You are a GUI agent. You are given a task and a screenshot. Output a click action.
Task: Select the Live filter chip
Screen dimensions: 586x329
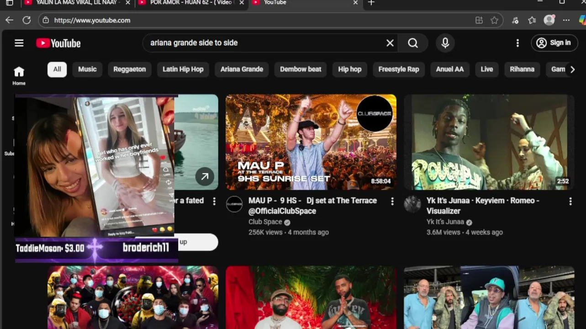tap(486, 69)
